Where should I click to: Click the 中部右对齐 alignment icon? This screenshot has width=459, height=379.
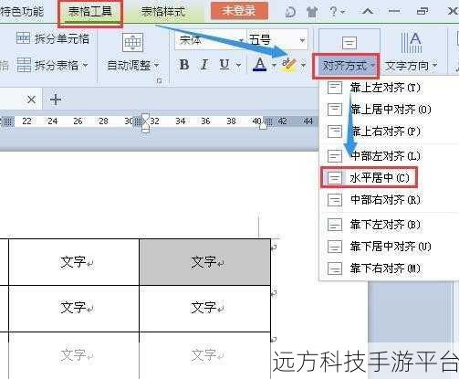335,200
